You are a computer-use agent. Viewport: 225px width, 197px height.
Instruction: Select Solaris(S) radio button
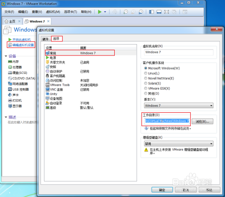[145, 83]
